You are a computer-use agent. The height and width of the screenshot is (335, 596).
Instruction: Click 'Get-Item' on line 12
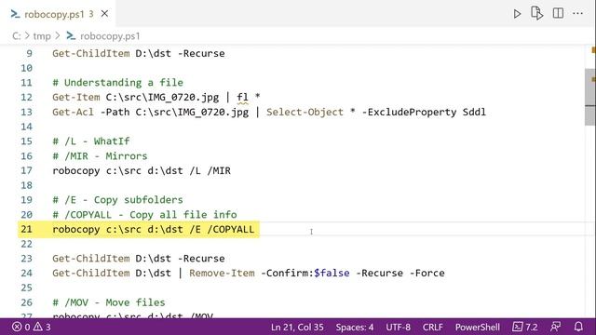76,97
